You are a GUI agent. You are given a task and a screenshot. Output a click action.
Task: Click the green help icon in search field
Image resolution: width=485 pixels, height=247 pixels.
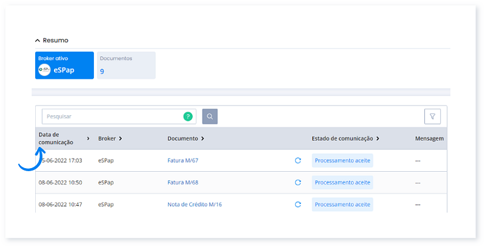188,117
